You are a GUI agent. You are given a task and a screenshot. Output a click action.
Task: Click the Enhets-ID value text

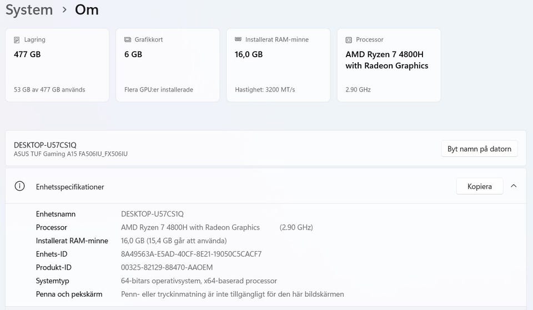(x=191, y=254)
